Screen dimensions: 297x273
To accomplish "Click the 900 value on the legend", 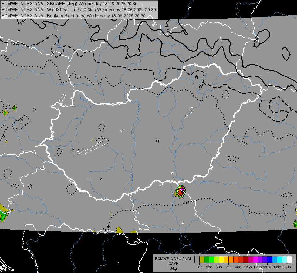I will pyautogui.click(x=238, y=267).
